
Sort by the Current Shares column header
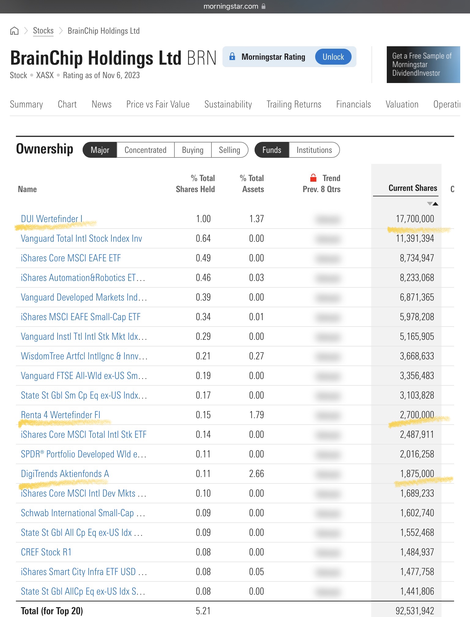[412, 188]
